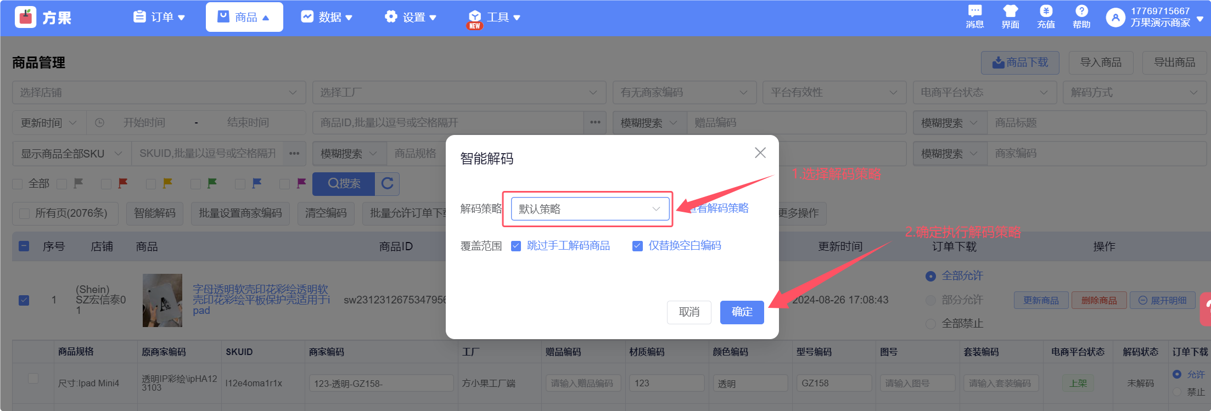Screen dimensions: 1211x411
Task: Open 模糊搜索 dropdown beside 商品标题
Action: pyautogui.click(x=950, y=122)
